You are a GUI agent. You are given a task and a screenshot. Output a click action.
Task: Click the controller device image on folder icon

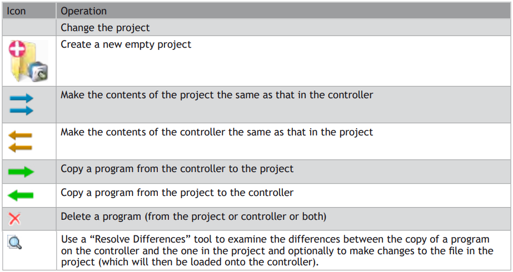(x=38, y=72)
